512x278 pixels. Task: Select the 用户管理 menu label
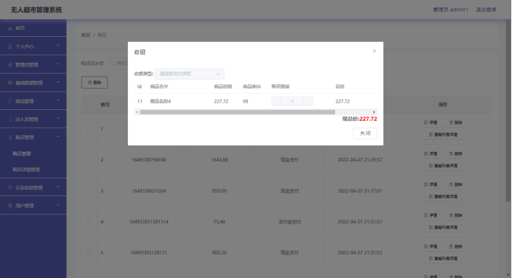click(24, 206)
